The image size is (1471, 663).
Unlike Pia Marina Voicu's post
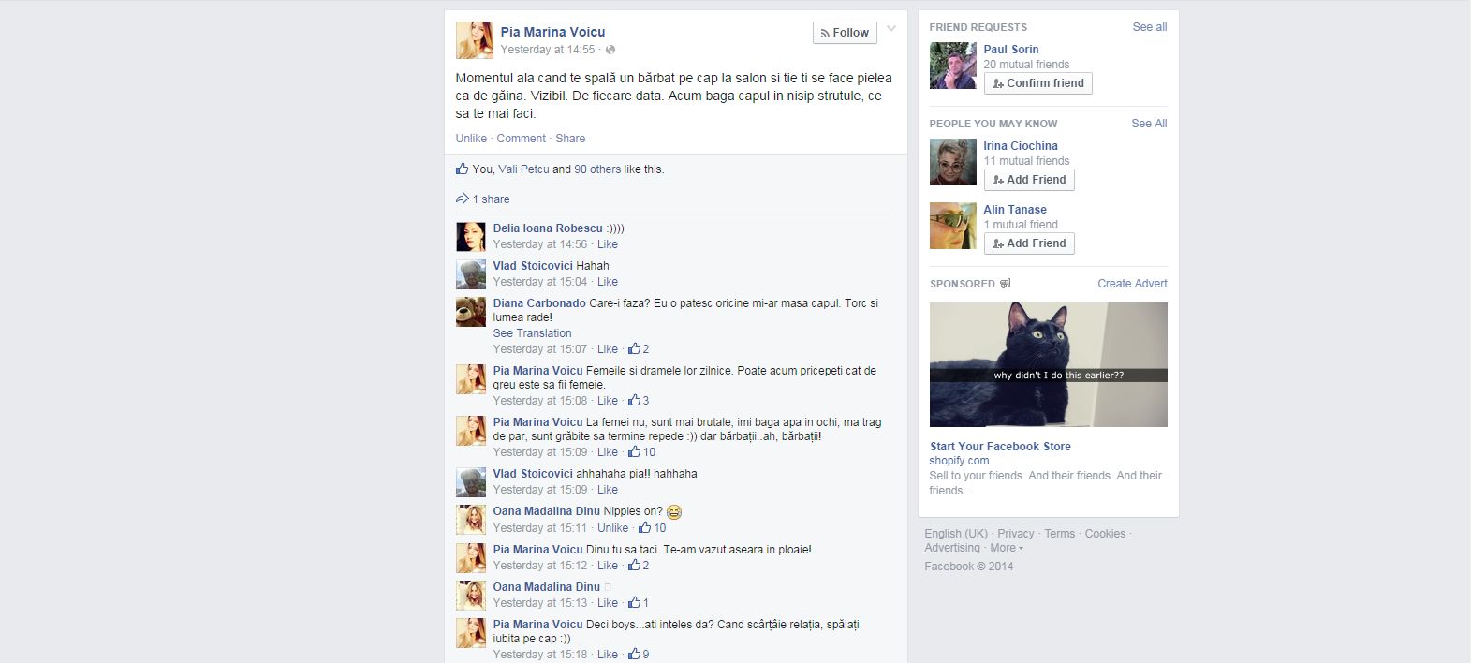coord(471,139)
